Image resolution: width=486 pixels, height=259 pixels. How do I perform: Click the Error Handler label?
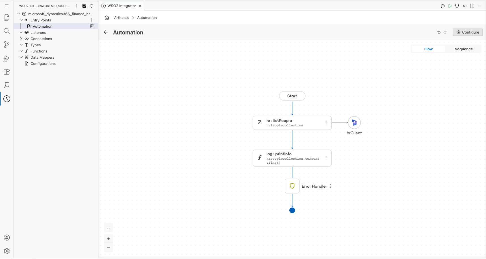pyautogui.click(x=314, y=186)
